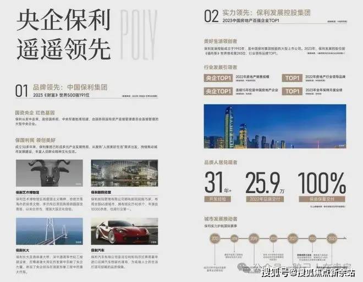The width and height of the screenshot is (363, 282).
Task: Click the TOP1 badge beside 2022年房地产行业领导品牌
Action: click(x=292, y=78)
